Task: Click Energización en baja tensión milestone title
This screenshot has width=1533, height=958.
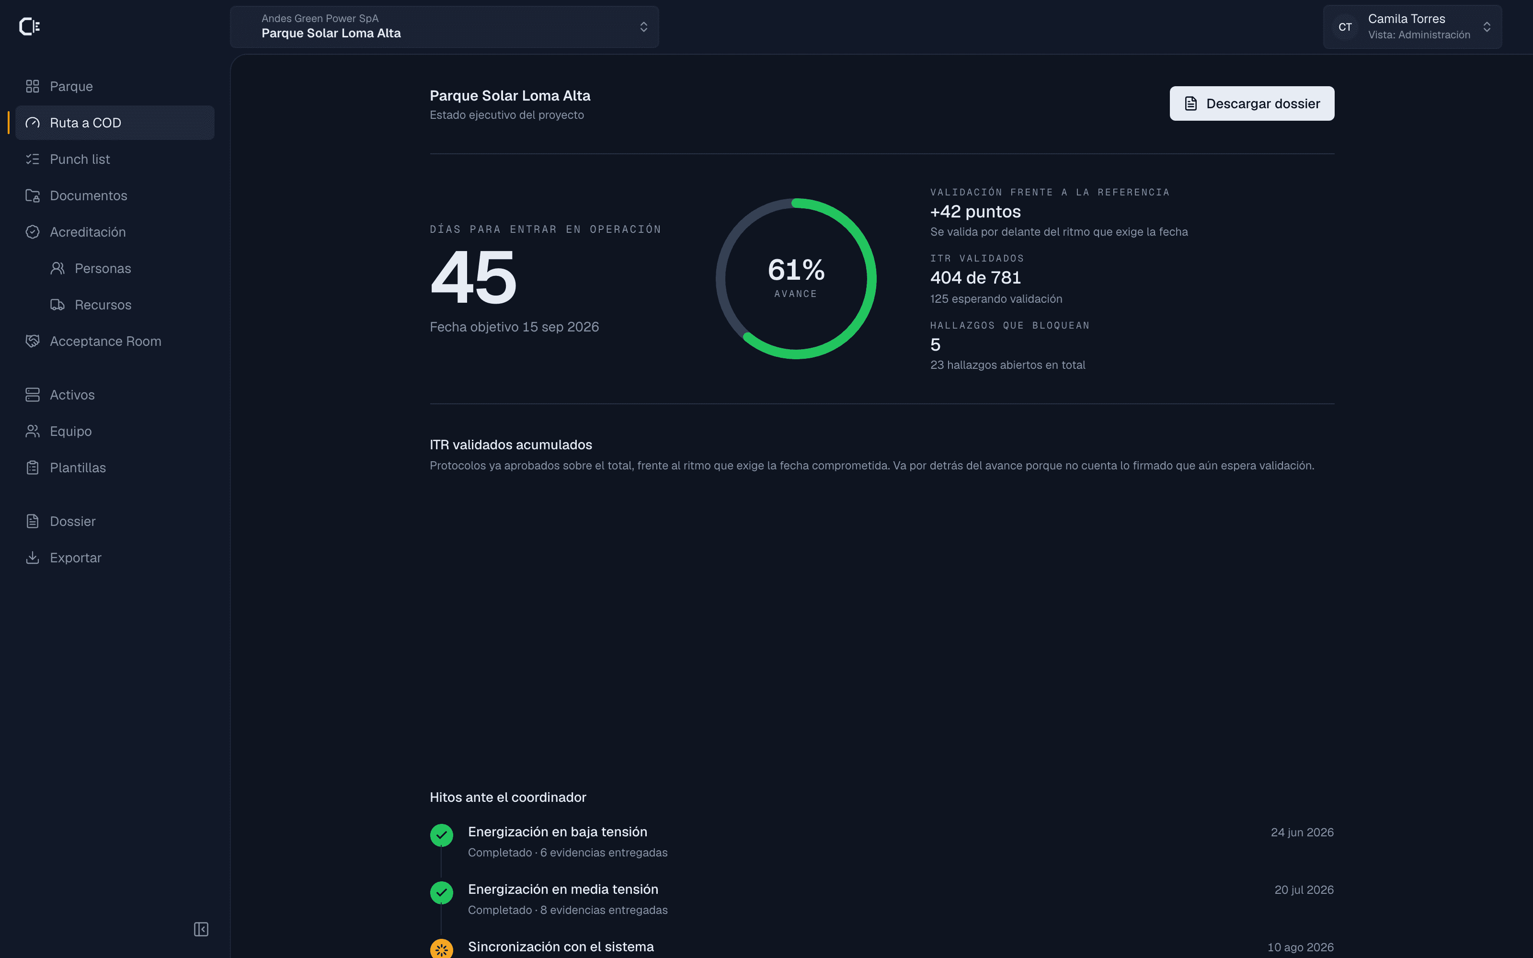Action: pyautogui.click(x=558, y=832)
